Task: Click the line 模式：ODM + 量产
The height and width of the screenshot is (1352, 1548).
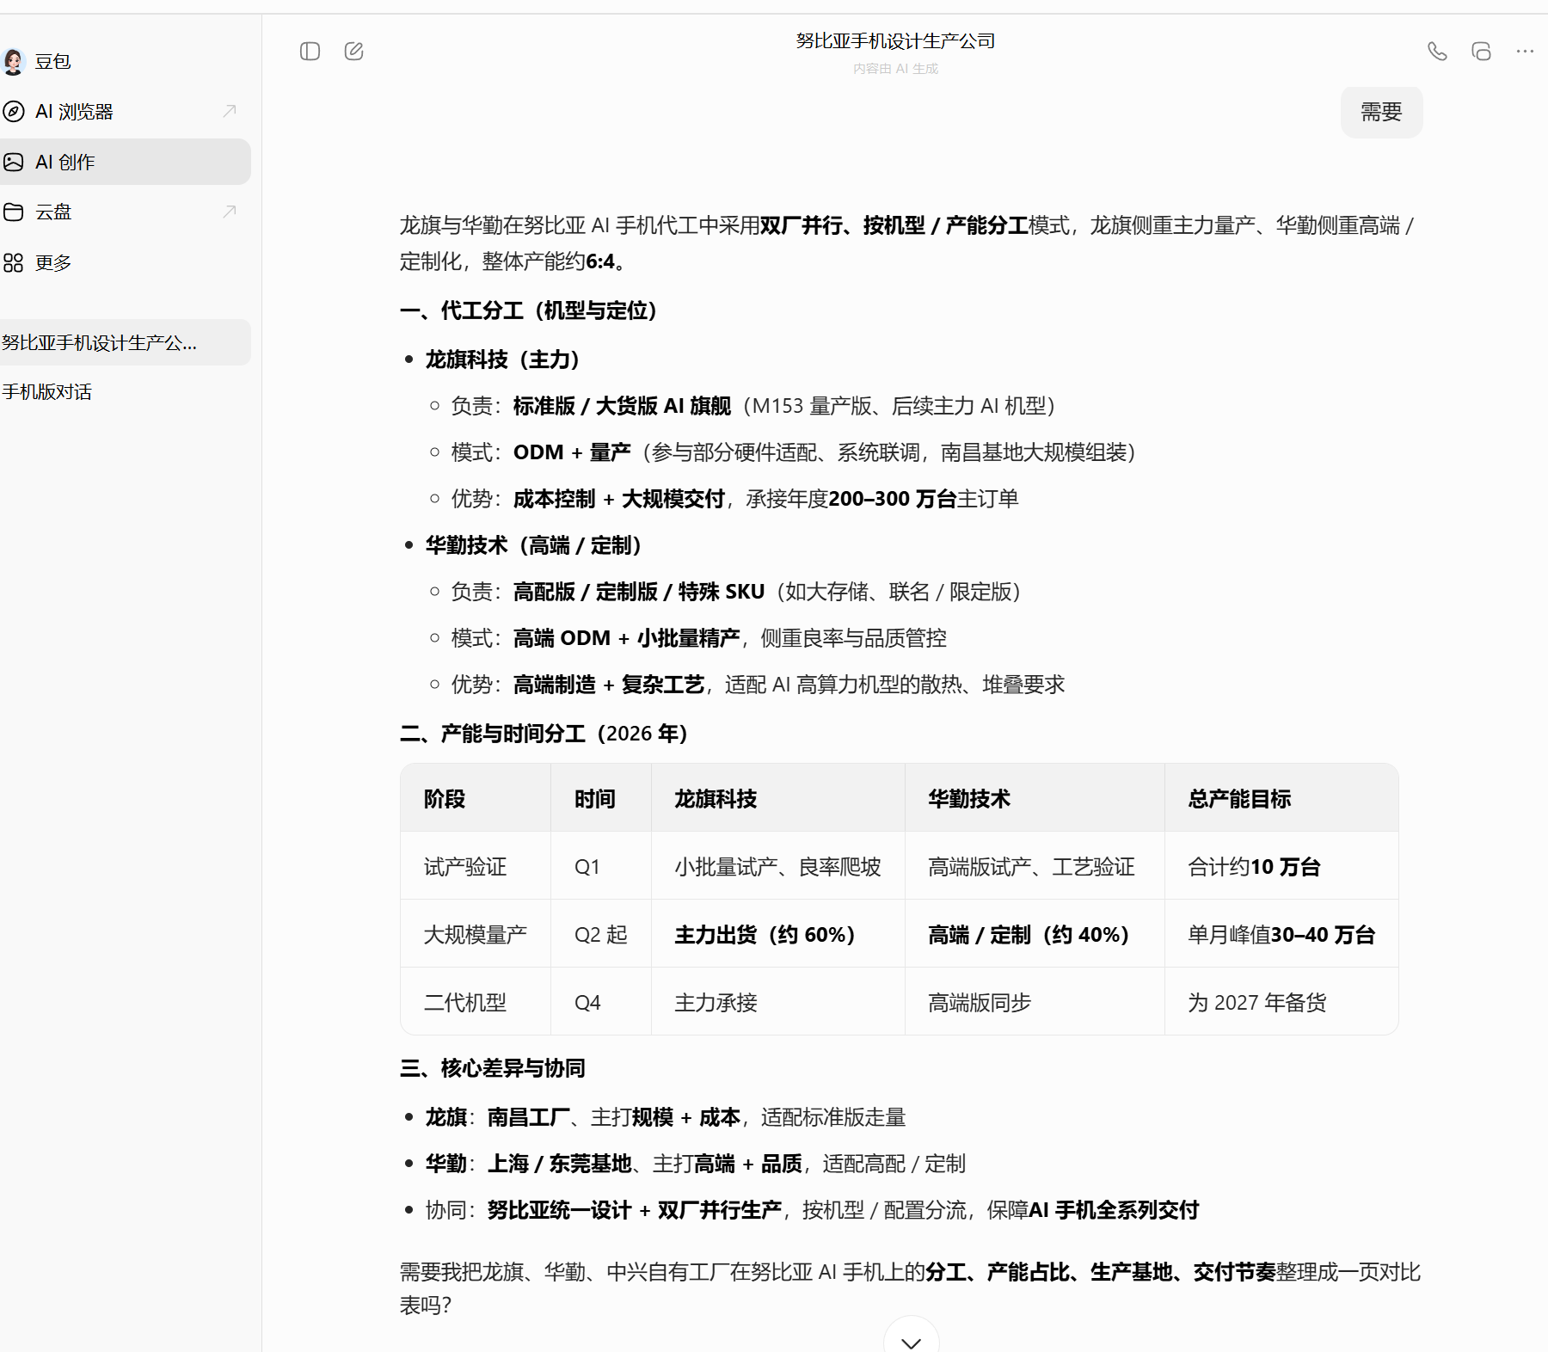Action: point(794,452)
